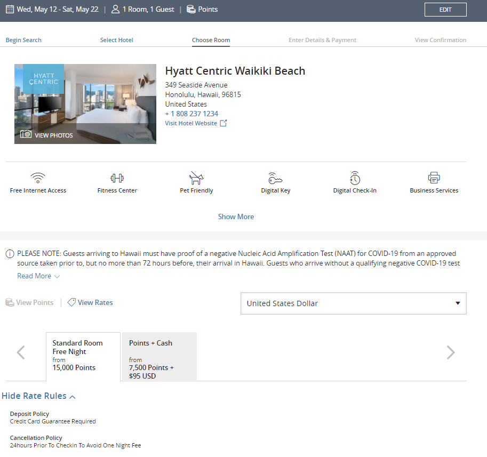The width and height of the screenshot is (487, 457).
Task: Click the guest person icon
Action: pyautogui.click(x=115, y=9)
